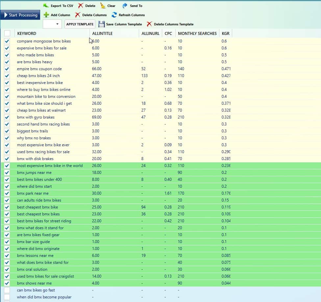The image size is (321, 302).
Task: Click the 1.61 CPC value for bmx park near me
Action: pos(168,193)
